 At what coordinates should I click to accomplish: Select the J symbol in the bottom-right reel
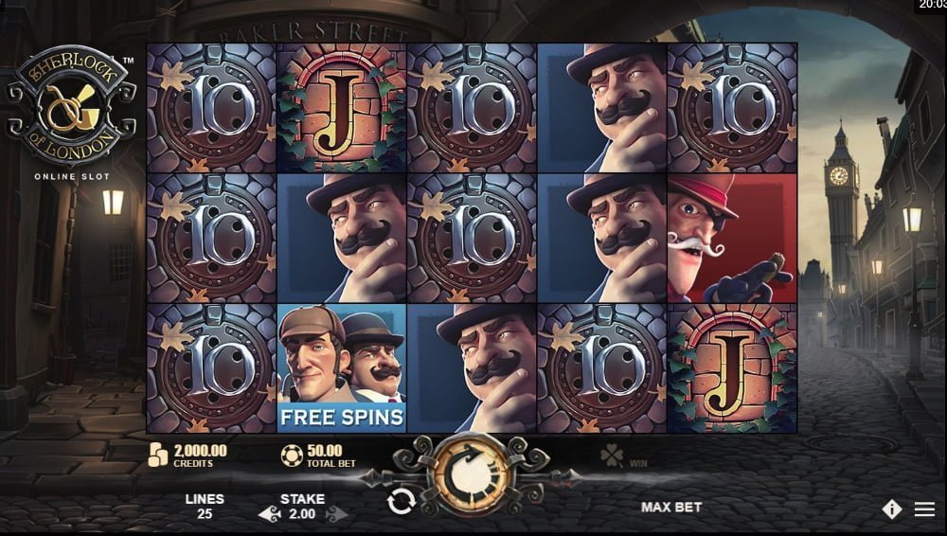click(732, 368)
